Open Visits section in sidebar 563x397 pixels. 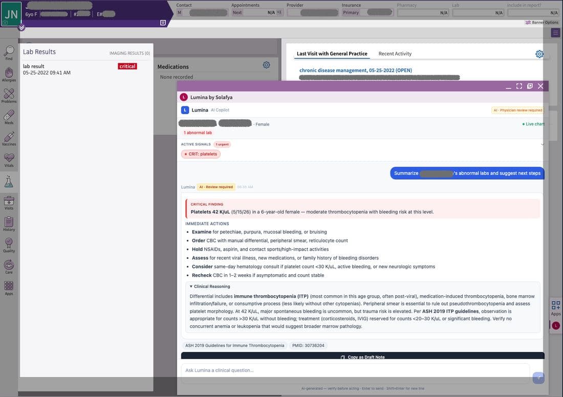tap(9, 203)
